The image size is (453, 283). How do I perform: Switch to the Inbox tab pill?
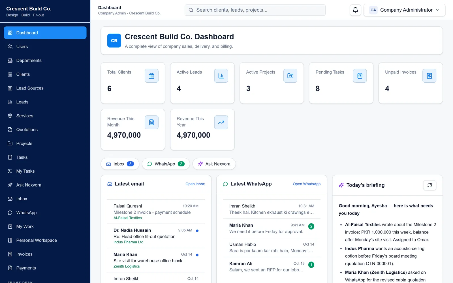pyautogui.click(x=120, y=164)
